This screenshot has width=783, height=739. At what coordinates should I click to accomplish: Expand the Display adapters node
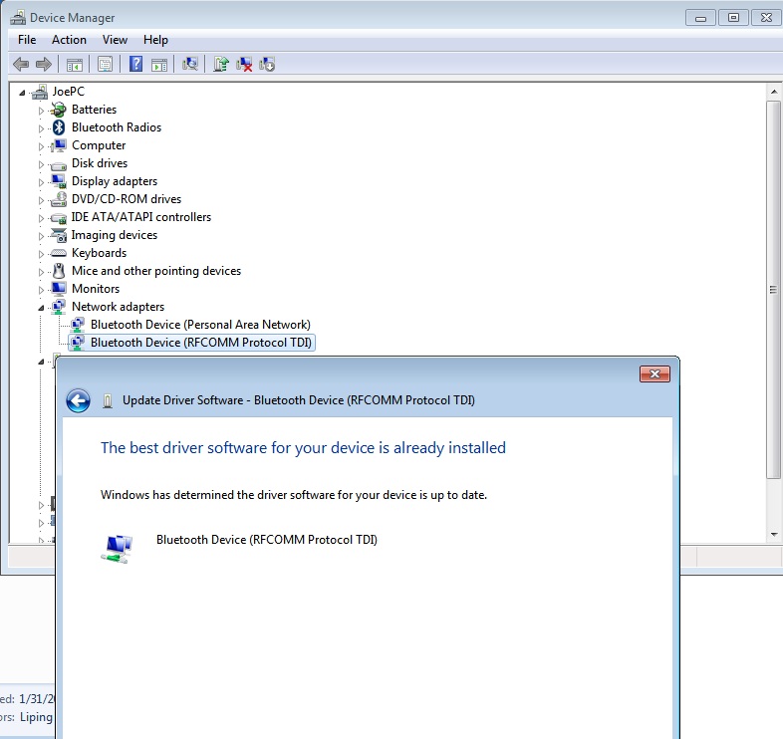click(x=41, y=182)
